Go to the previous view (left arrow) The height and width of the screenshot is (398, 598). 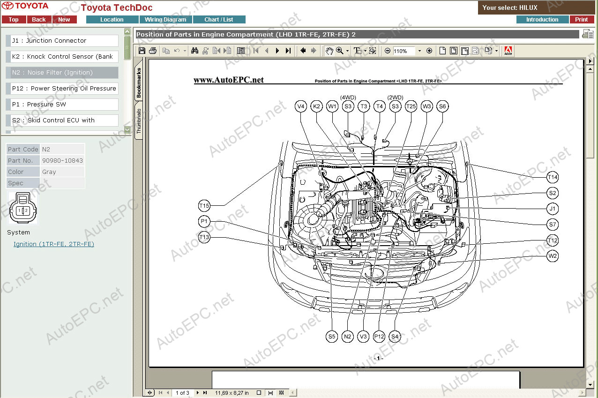303,51
